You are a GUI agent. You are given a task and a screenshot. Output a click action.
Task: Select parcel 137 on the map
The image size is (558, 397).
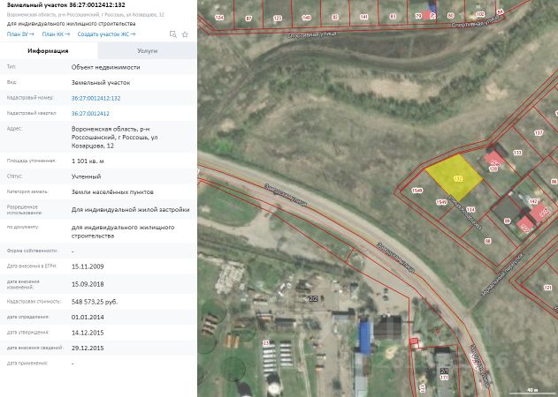click(539, 132)
